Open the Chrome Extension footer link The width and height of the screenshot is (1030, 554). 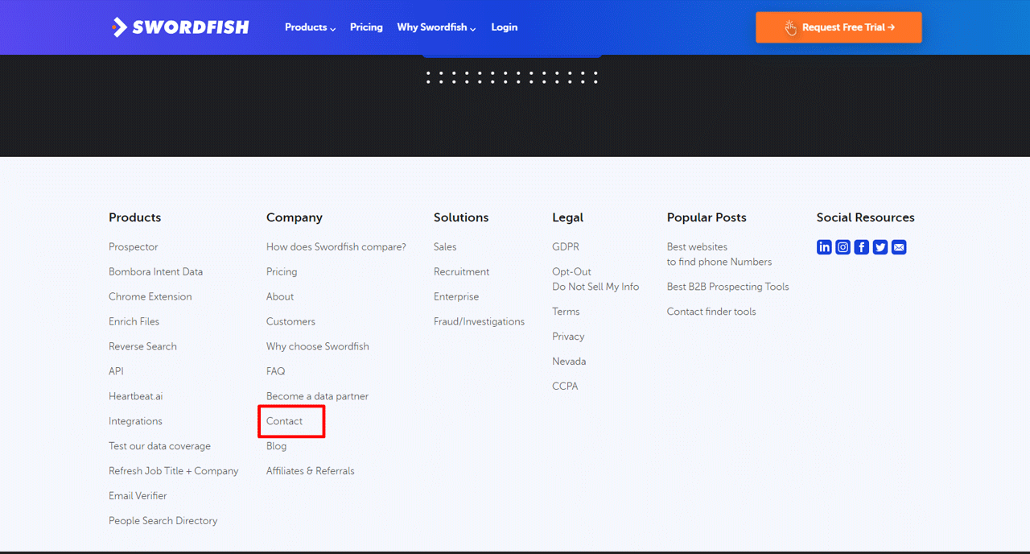tap(150, 296)
